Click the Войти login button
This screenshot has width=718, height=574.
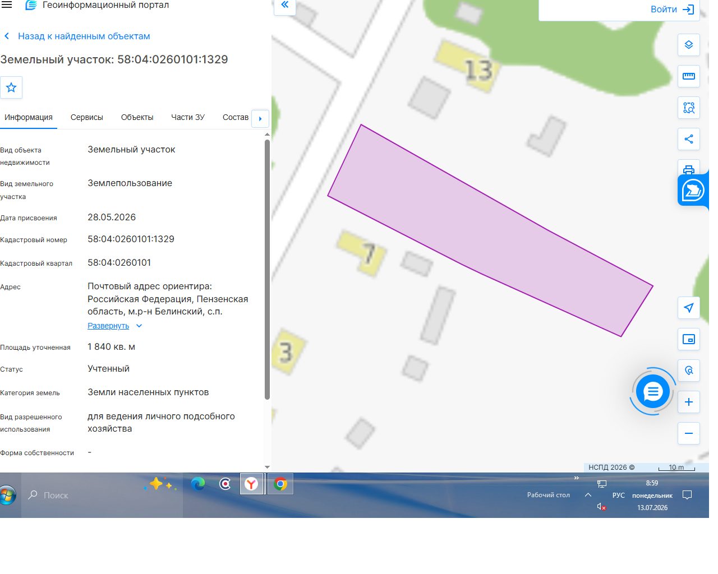[x=672, y=9]
